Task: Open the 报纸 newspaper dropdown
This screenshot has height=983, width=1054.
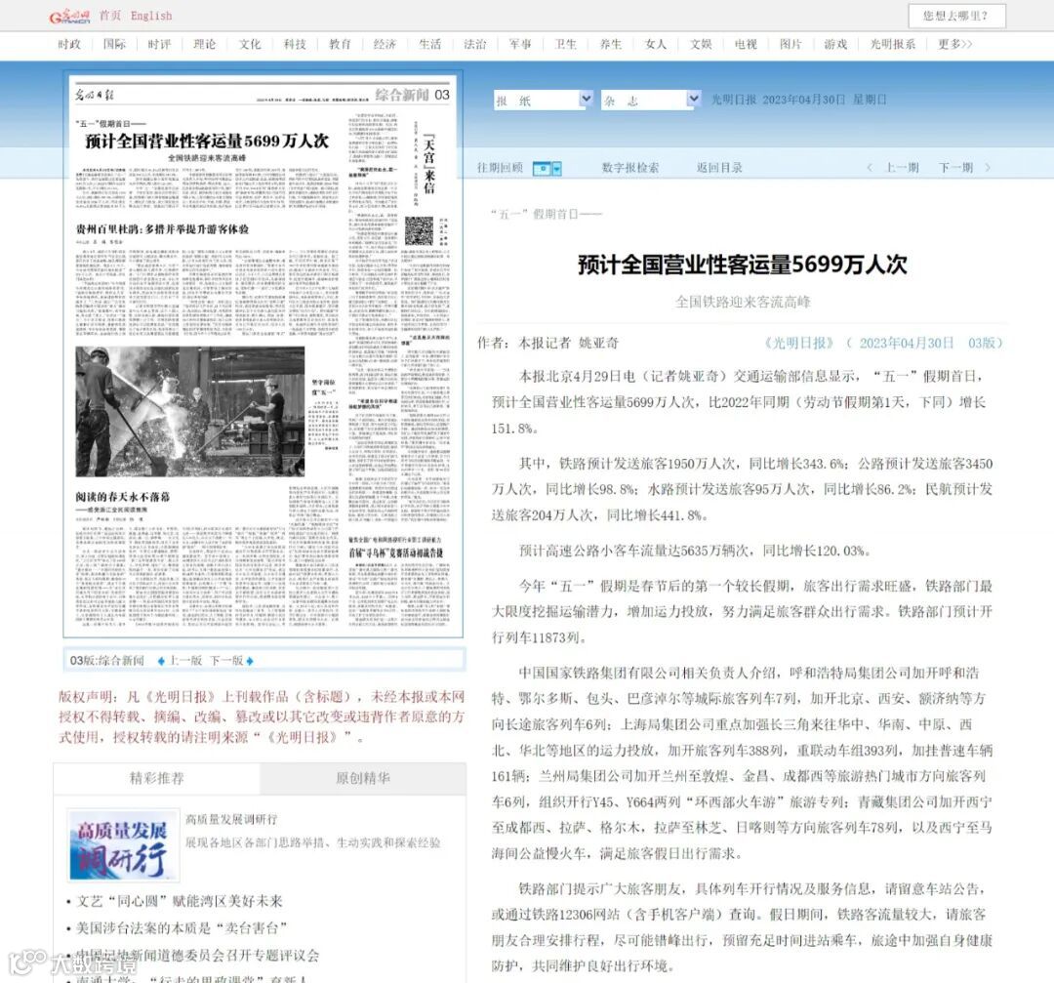Action: tap(544, 101)
